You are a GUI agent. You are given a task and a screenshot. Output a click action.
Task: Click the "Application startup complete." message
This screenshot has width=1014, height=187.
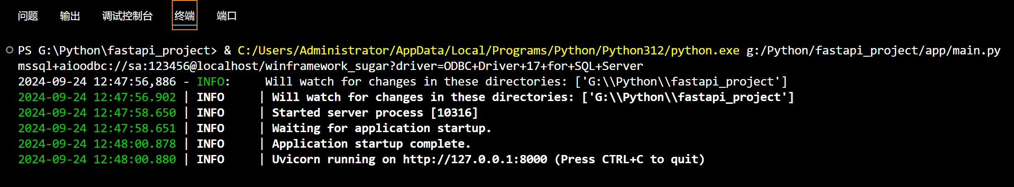click(x=371, y=144)
